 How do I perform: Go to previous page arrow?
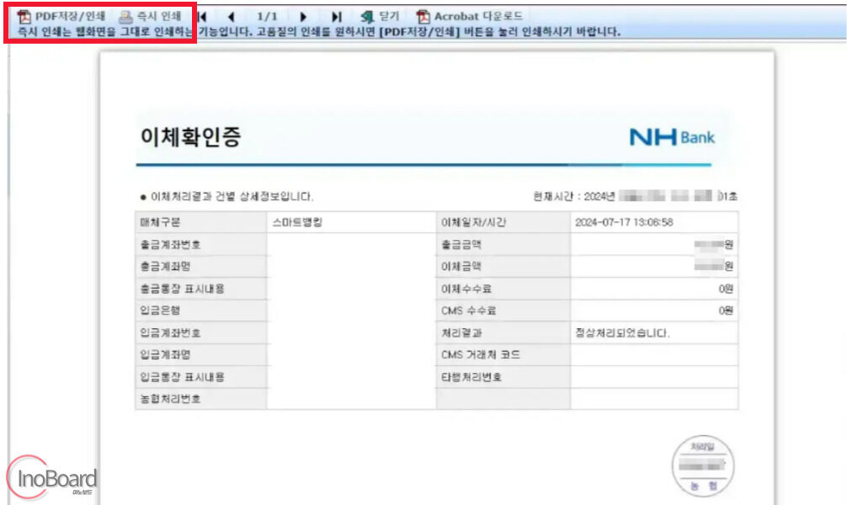pos(232,17)
